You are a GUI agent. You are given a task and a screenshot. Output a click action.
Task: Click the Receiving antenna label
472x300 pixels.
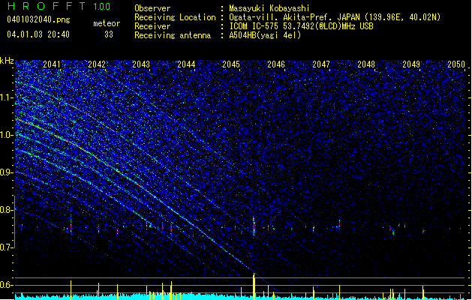pyautogui.click(x=173, y=35)
